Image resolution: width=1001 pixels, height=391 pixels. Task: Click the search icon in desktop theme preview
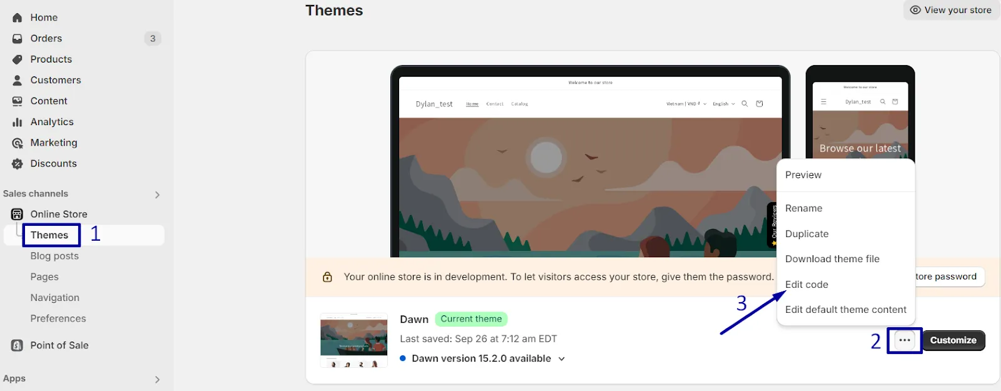[x=744, y=104]
